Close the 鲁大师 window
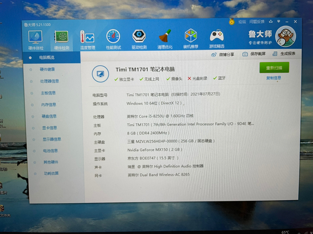The height and width of the screenshot is (234, 313). (295, 21)
